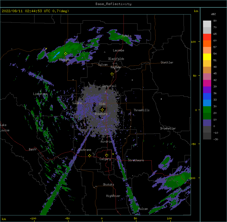Select the yellow 51-54 dBZ legend swatch

coord(207,57)
